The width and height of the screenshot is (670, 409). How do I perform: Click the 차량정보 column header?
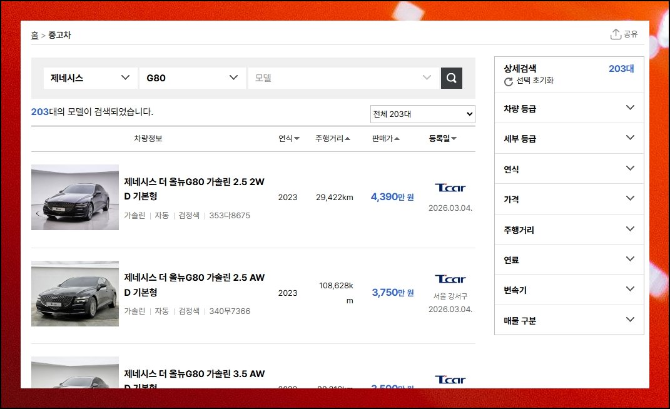pos(148,138)
